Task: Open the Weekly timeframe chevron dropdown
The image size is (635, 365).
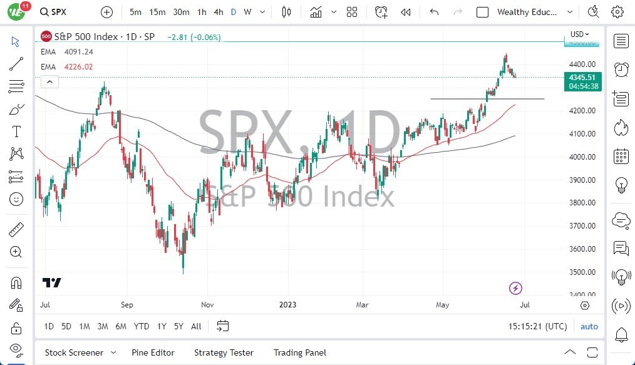Action: click(x=261, y=11)
